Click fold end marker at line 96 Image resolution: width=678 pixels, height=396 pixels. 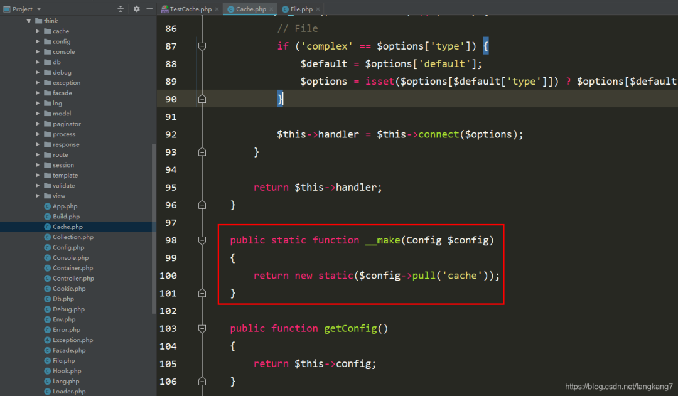pos(202,205)
